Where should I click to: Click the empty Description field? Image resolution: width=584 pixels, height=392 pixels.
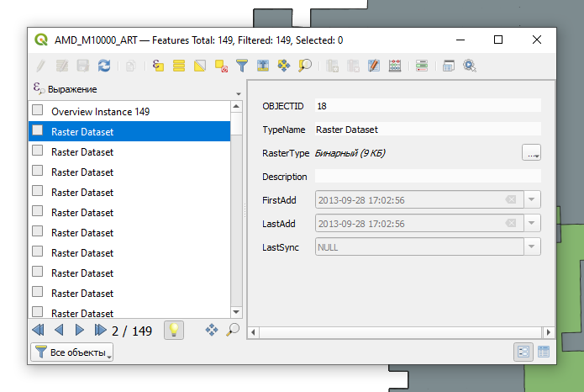tap(428, 176)
